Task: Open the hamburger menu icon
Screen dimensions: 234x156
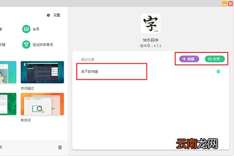Action: tap(60, 147)
